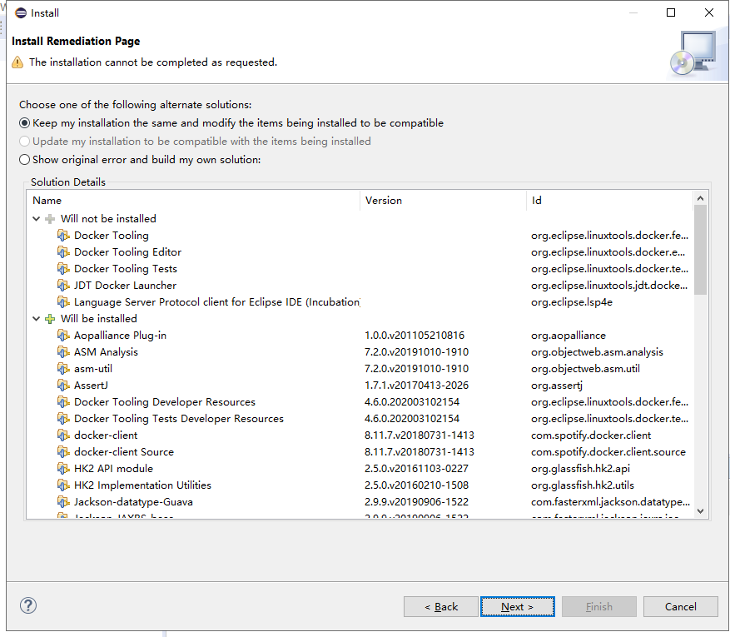The width and height of the screenshot is (730, 637).
Task: Click the HK2 Implementation Utilities icon
Action: click(63, 485)
